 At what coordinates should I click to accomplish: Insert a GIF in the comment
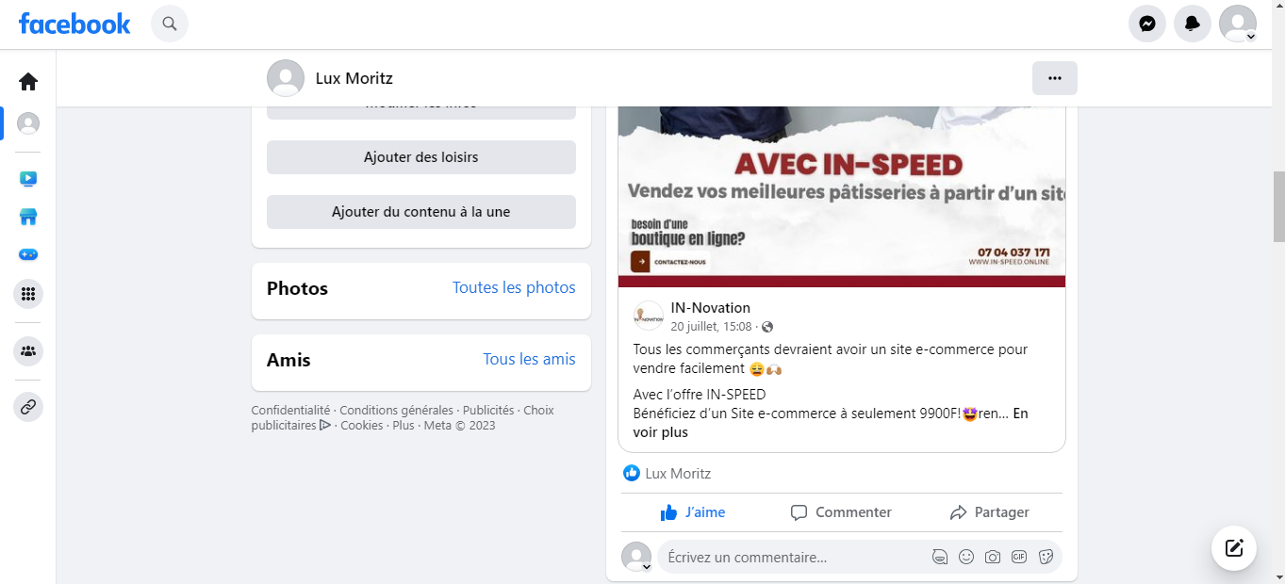1018,557
